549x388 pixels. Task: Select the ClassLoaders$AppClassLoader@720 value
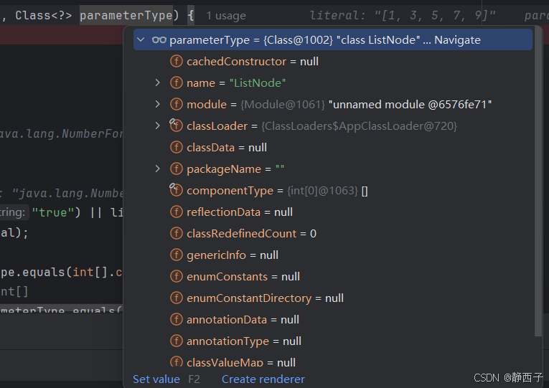tap(359, 126)
